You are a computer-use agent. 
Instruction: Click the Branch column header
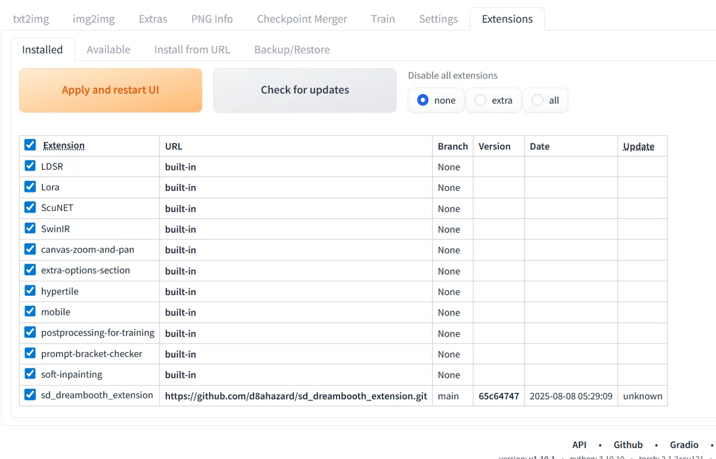(x=453, y=147)
